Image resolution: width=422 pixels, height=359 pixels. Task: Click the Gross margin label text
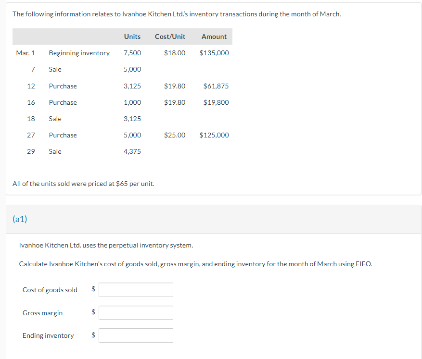pos(42,313)
